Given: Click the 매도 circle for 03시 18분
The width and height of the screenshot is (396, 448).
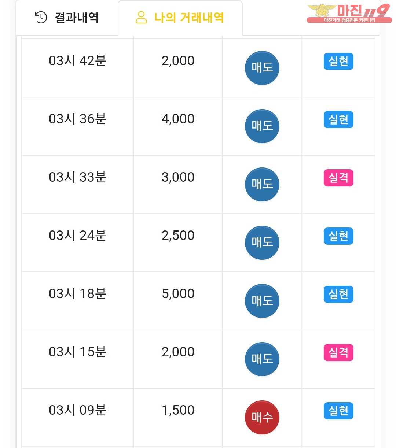Looking at the screenshot, I should (x=262, y=301).
